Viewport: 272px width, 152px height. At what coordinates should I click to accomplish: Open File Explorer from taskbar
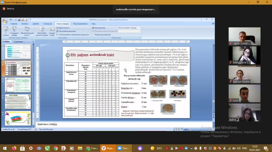pyautogui.click(x=80, y=148)
